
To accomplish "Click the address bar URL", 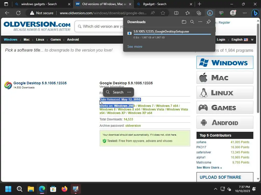I will [x=103, y=13].
